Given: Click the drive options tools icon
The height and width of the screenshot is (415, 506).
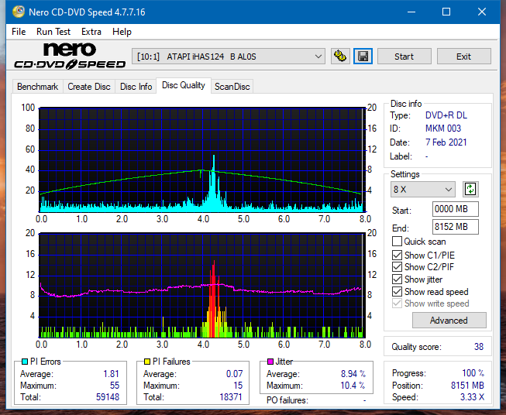Looking at the screenshot, I should coord(340,57).
